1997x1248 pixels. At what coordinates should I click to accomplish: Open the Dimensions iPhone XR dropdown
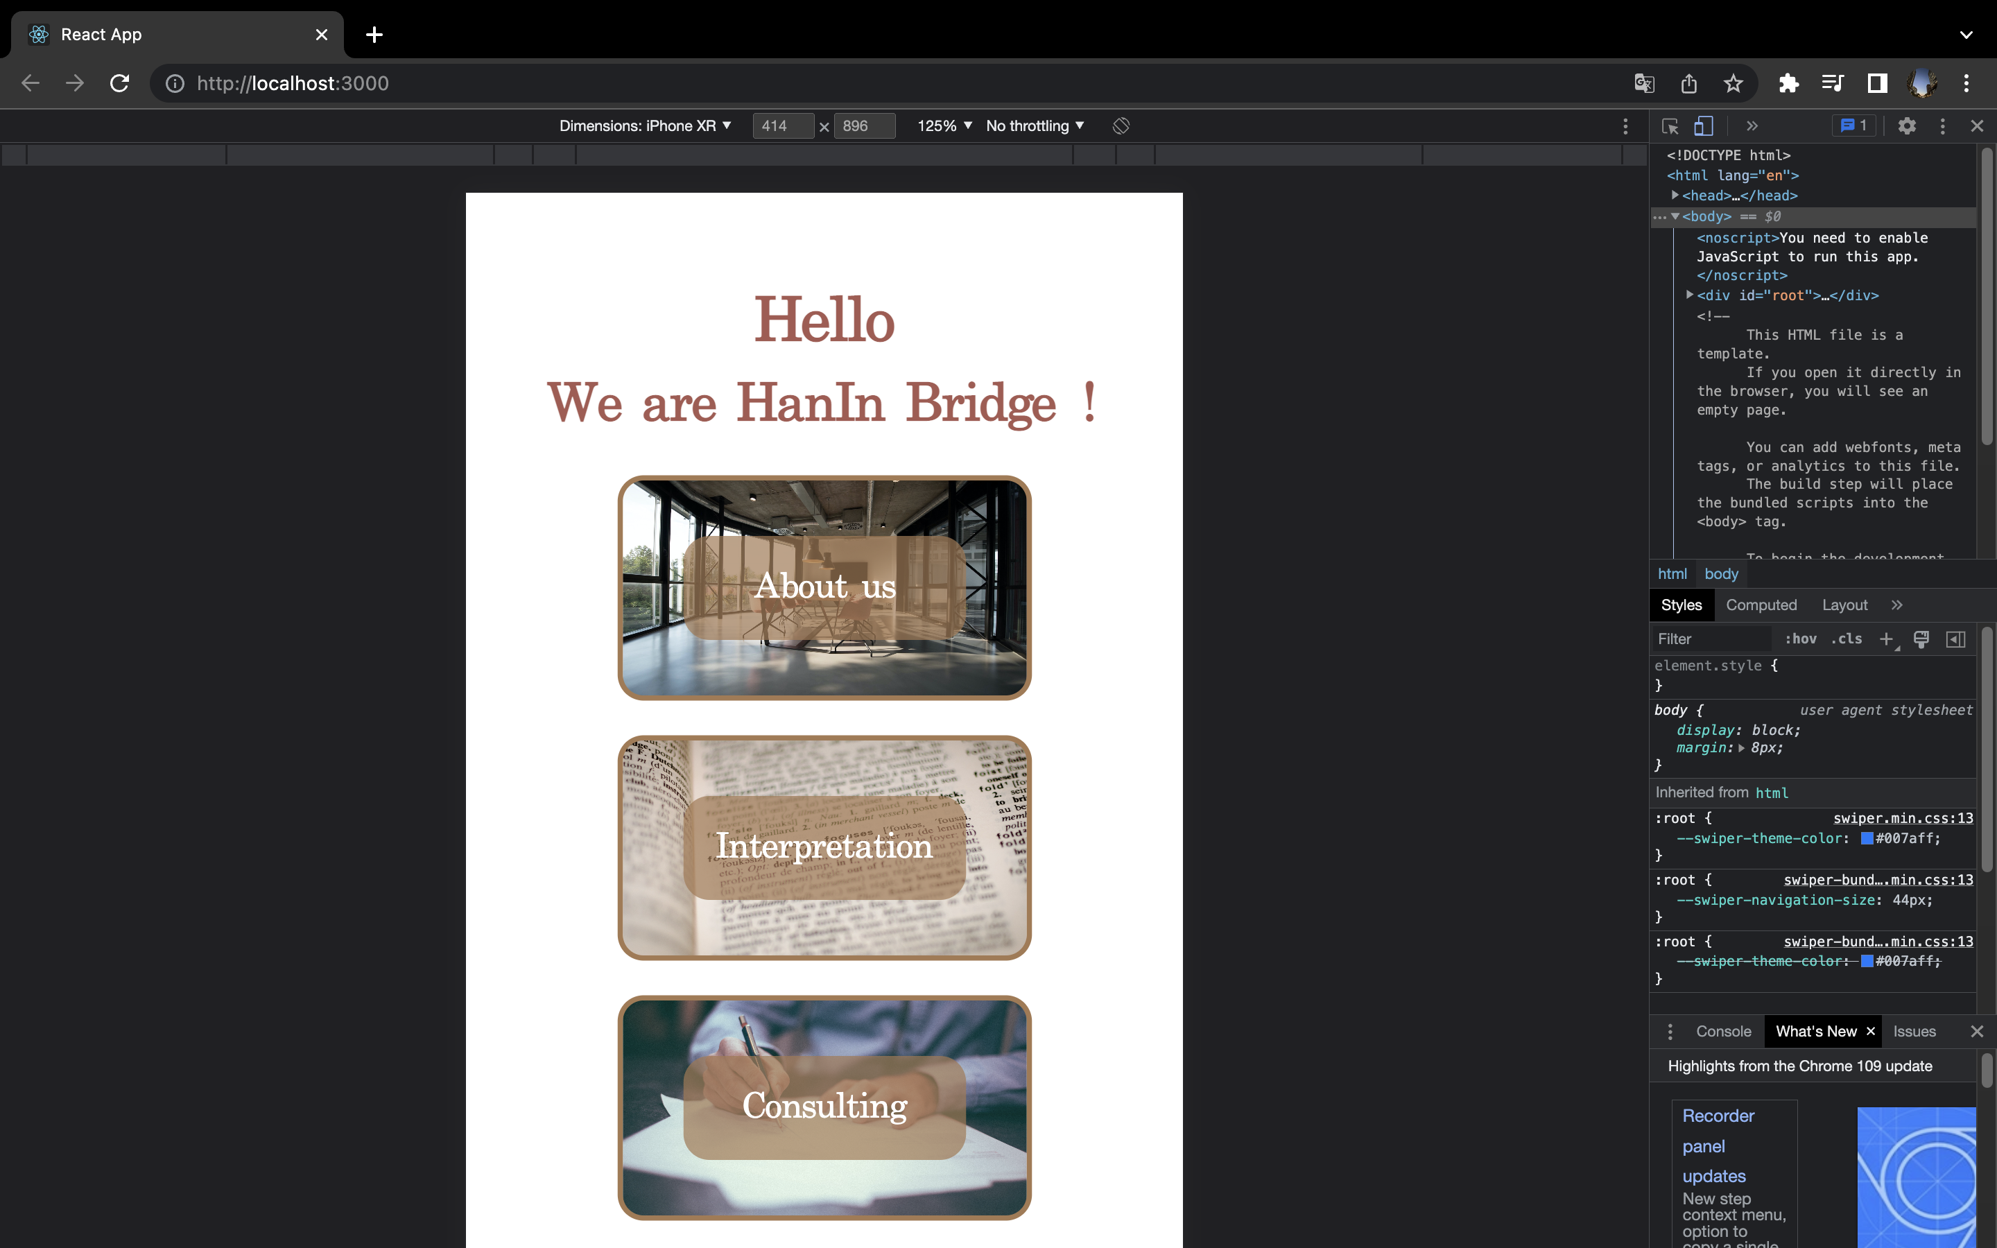644,125
